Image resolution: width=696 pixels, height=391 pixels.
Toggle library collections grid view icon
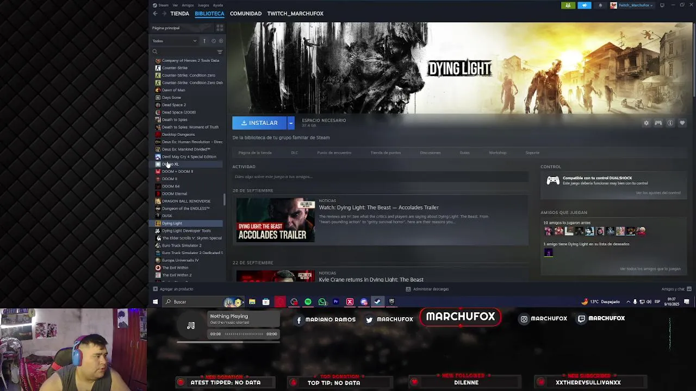click(x=220, y=28)
